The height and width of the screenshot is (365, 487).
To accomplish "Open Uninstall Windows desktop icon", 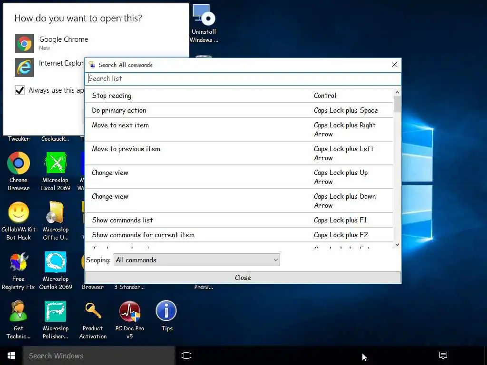I will coord(204,23).
